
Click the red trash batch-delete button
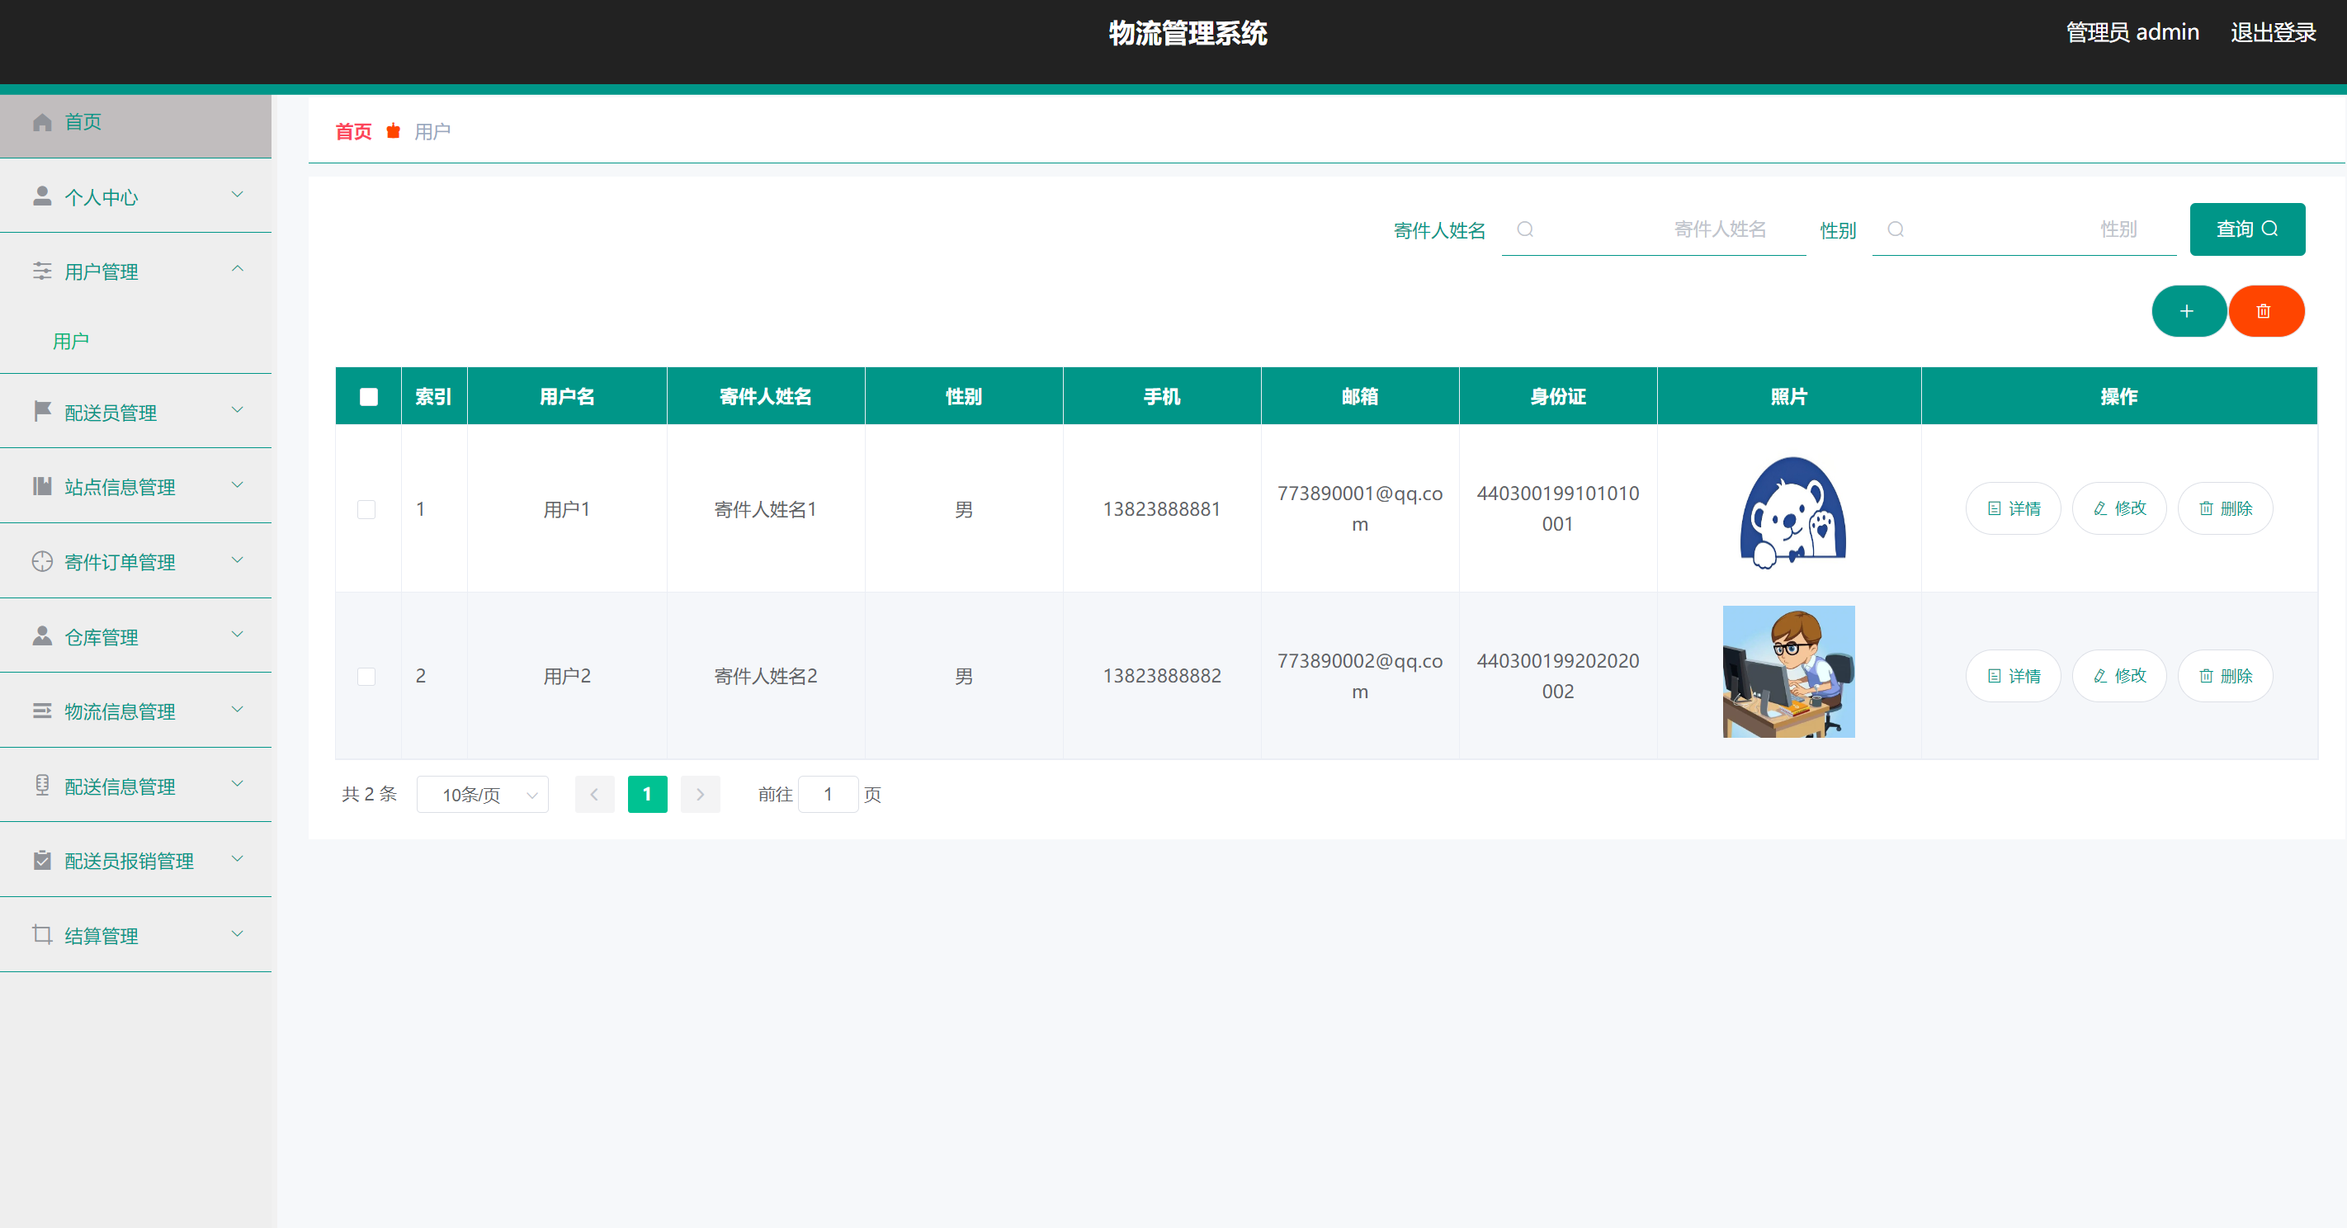pyautogui.click(x=2266, y=312)
